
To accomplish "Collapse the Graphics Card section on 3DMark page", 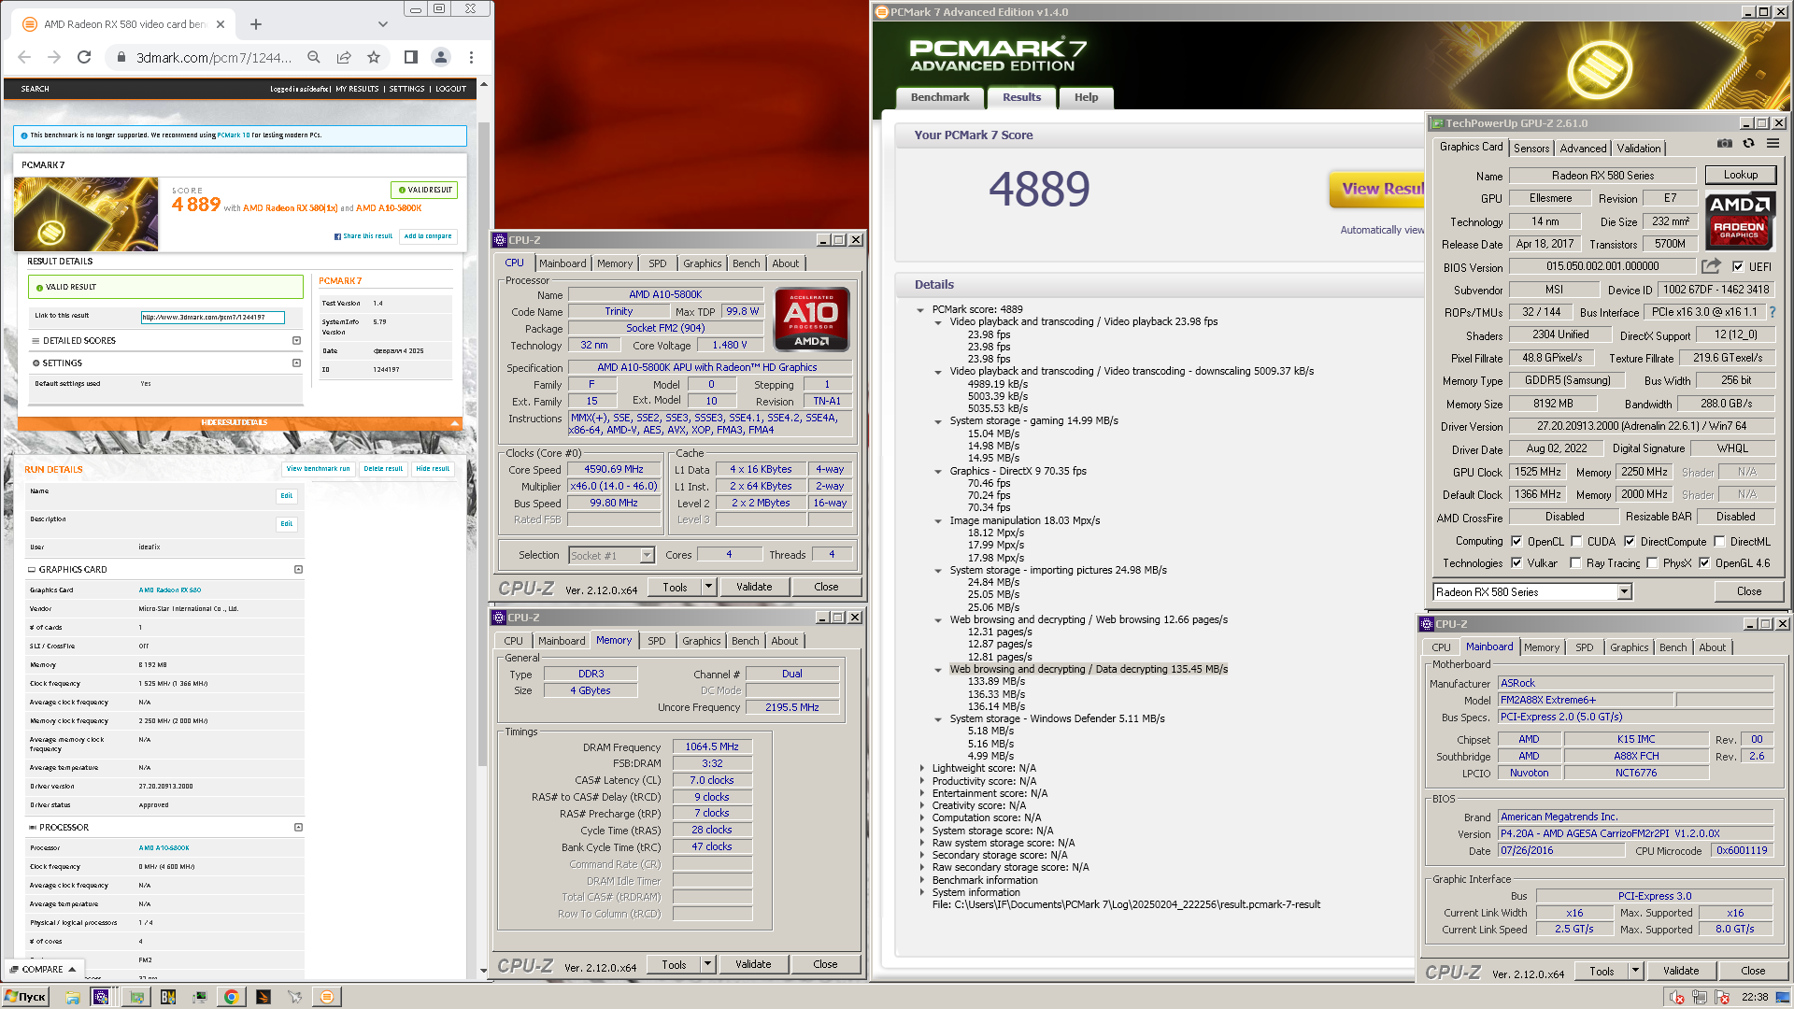I will 298,569.
